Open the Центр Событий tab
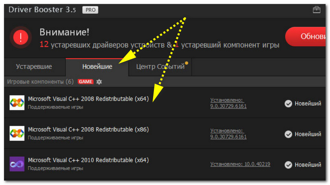The width and height of the screenshot is (330, 185). click(160, 67)
